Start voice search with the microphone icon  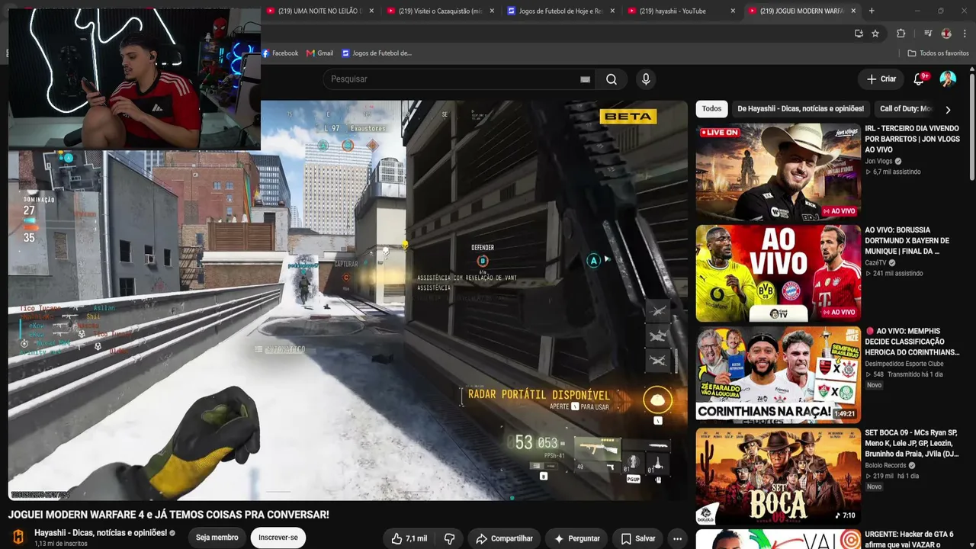pos(646,79)
